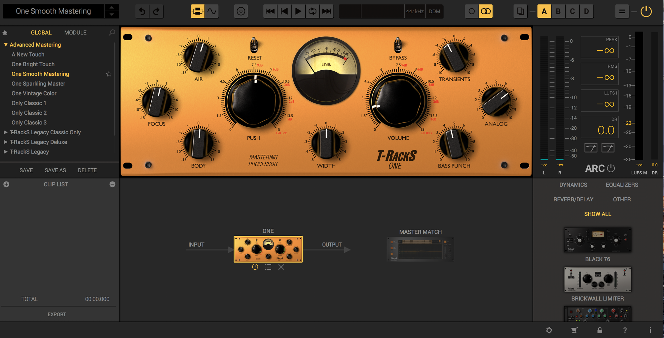This screenshot has width=664, height=338.
Task: Select next preset with top-bar down arrow
Action: pyautogui.click(x=112, y=15)
